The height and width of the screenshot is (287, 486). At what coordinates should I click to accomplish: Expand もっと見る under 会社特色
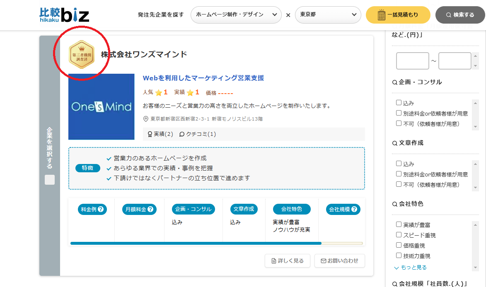coord(410,268)
